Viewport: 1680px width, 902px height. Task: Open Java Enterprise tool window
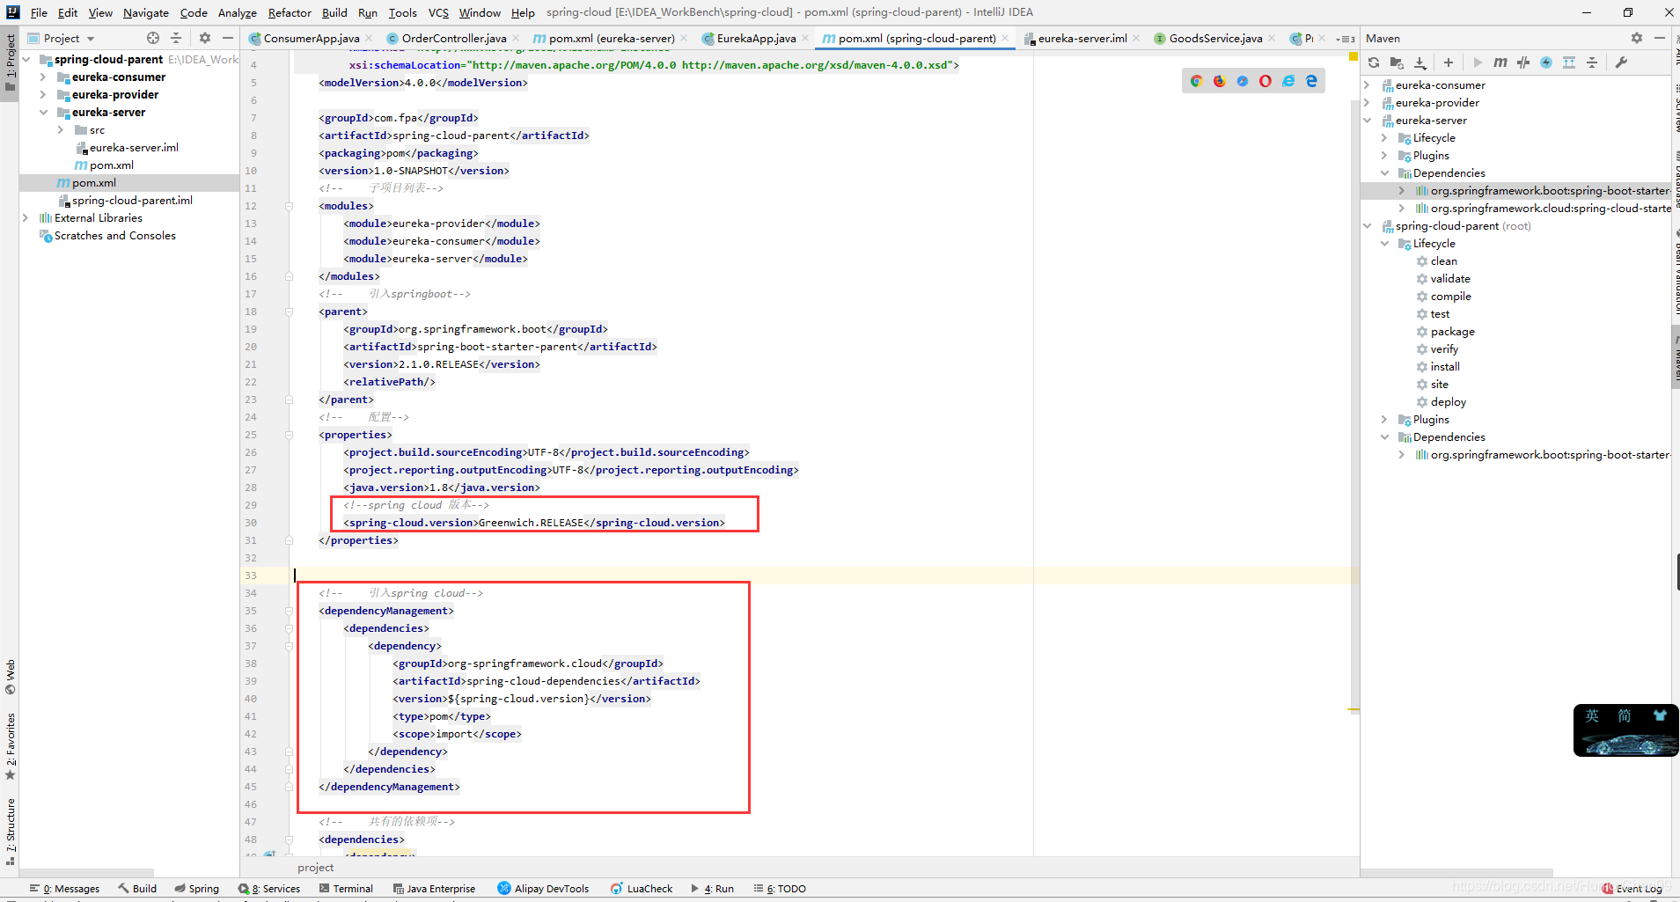coord(434,888)
